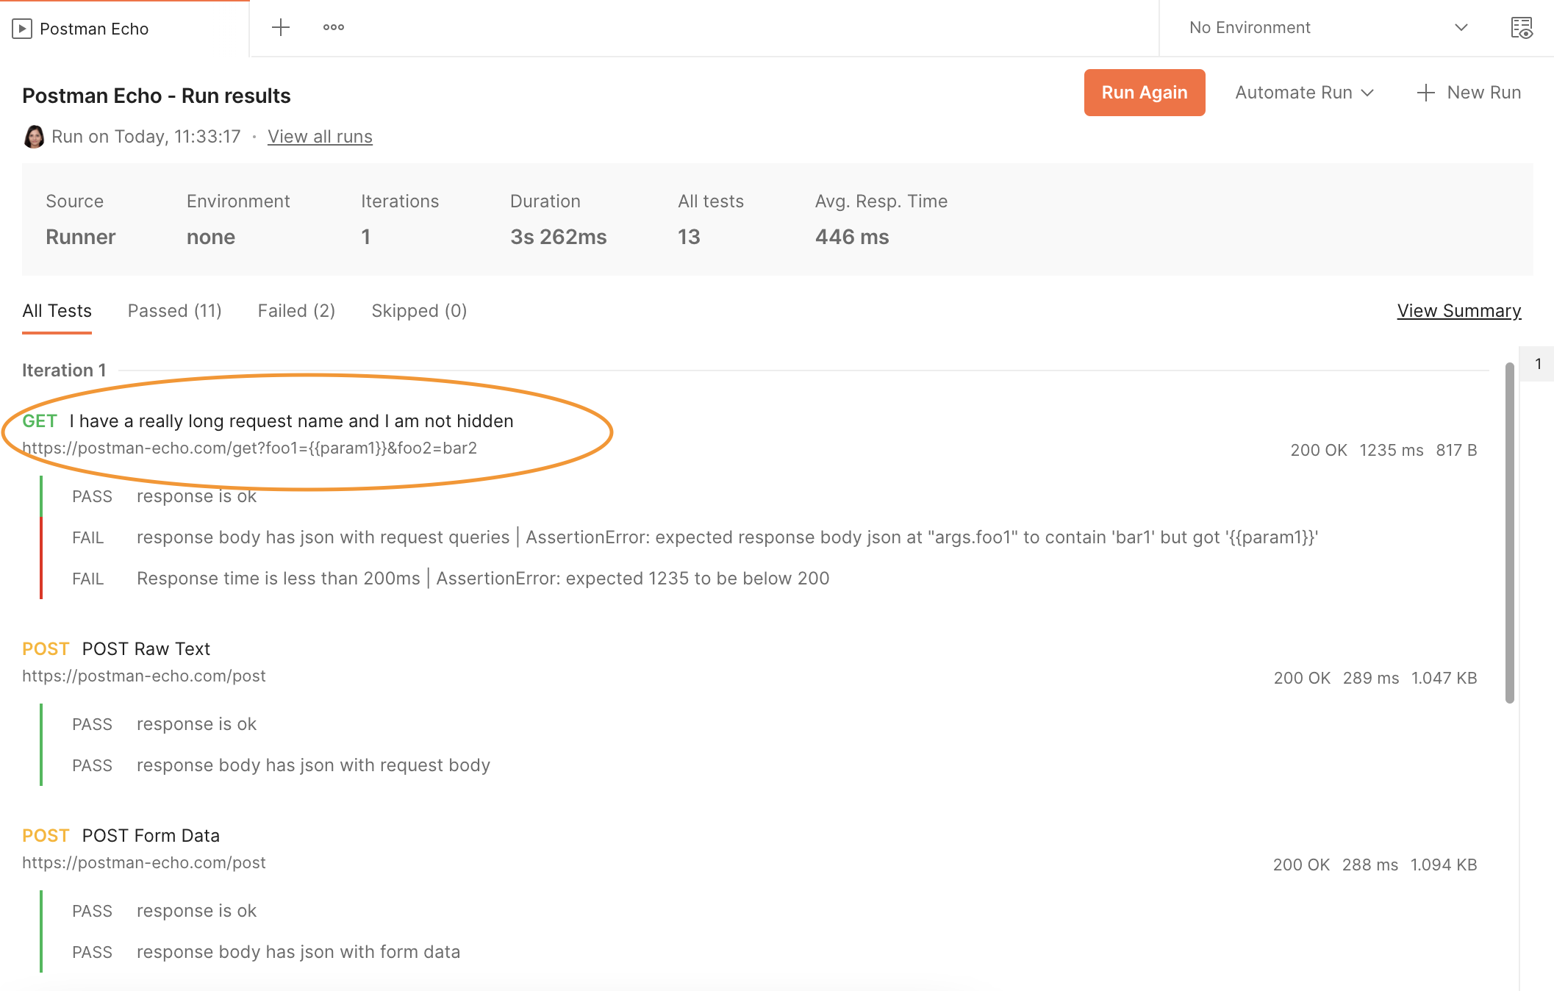Click the plus icon beside New Run
The height and width of the screenshot is (991, 1554).
click(x=1426, y=93)
